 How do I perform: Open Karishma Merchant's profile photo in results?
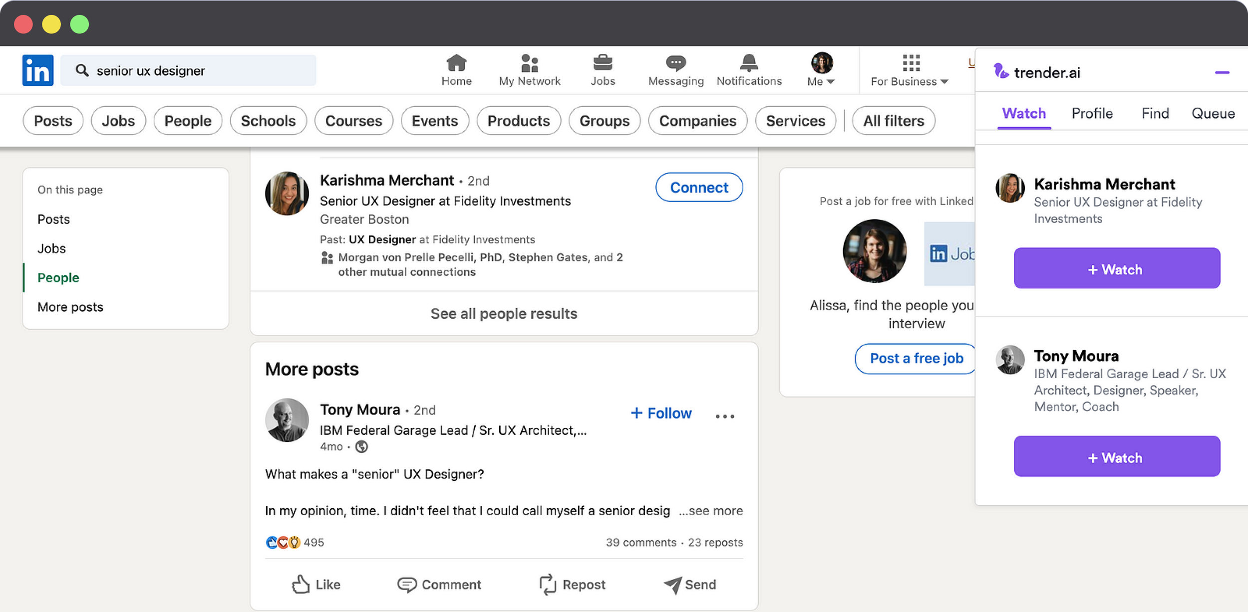[x=287, y=194]
